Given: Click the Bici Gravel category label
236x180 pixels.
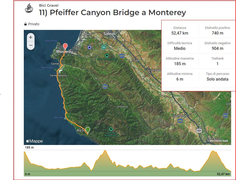Looking at the screenshot, I should (x=49, y=5).
